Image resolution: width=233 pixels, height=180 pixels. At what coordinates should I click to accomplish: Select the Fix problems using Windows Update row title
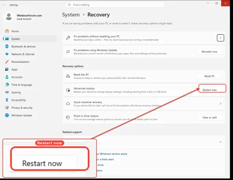[x=95, y=50]
